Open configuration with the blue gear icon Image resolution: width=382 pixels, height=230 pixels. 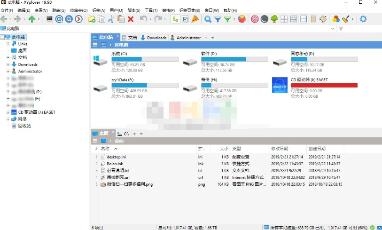point(363,19)
